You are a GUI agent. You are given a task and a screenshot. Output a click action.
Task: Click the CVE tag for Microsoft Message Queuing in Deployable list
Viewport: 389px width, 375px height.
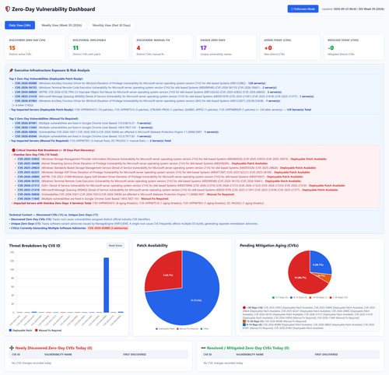point(26,96)
